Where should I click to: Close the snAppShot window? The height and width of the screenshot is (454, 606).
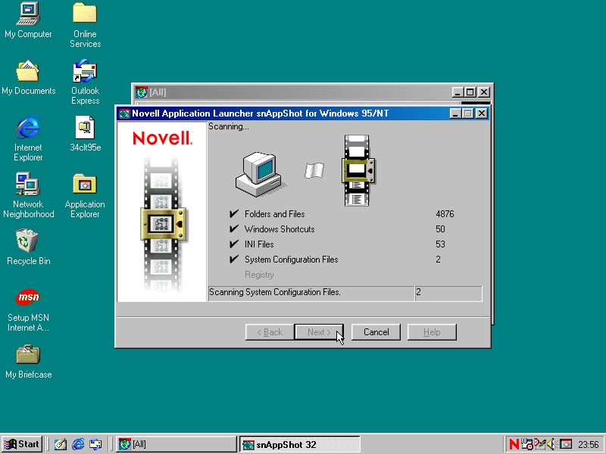click(x=482, y=113)
